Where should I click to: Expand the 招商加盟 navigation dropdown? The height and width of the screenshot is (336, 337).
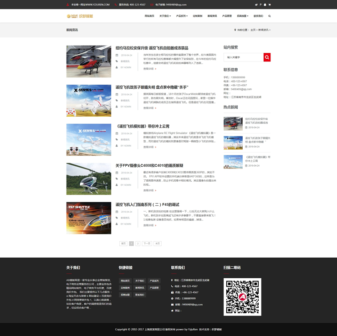pos(242,16)
